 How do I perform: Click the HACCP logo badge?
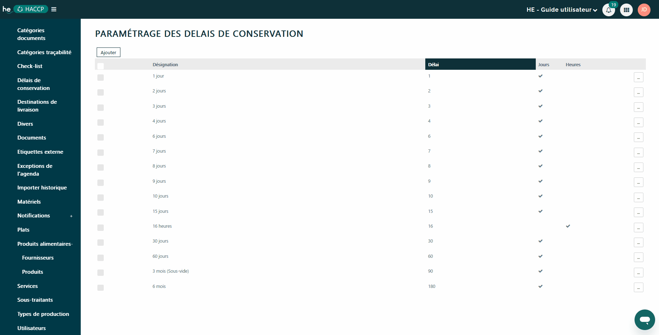[x=31, y=9]
